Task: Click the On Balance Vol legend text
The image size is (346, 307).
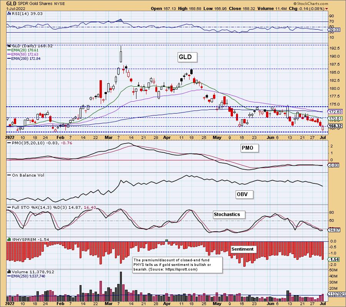Action: pos(28,175)
